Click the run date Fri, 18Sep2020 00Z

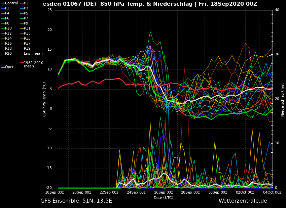[x=228, y=4]
